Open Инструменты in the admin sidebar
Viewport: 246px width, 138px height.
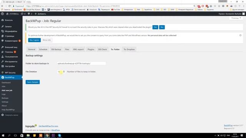click(x=11, y=61)
